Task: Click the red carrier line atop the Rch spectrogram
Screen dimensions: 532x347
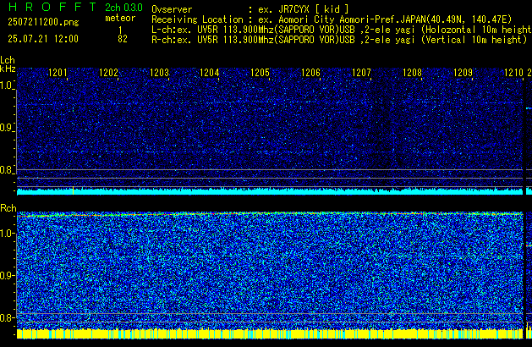Action: tap(270, 214)
